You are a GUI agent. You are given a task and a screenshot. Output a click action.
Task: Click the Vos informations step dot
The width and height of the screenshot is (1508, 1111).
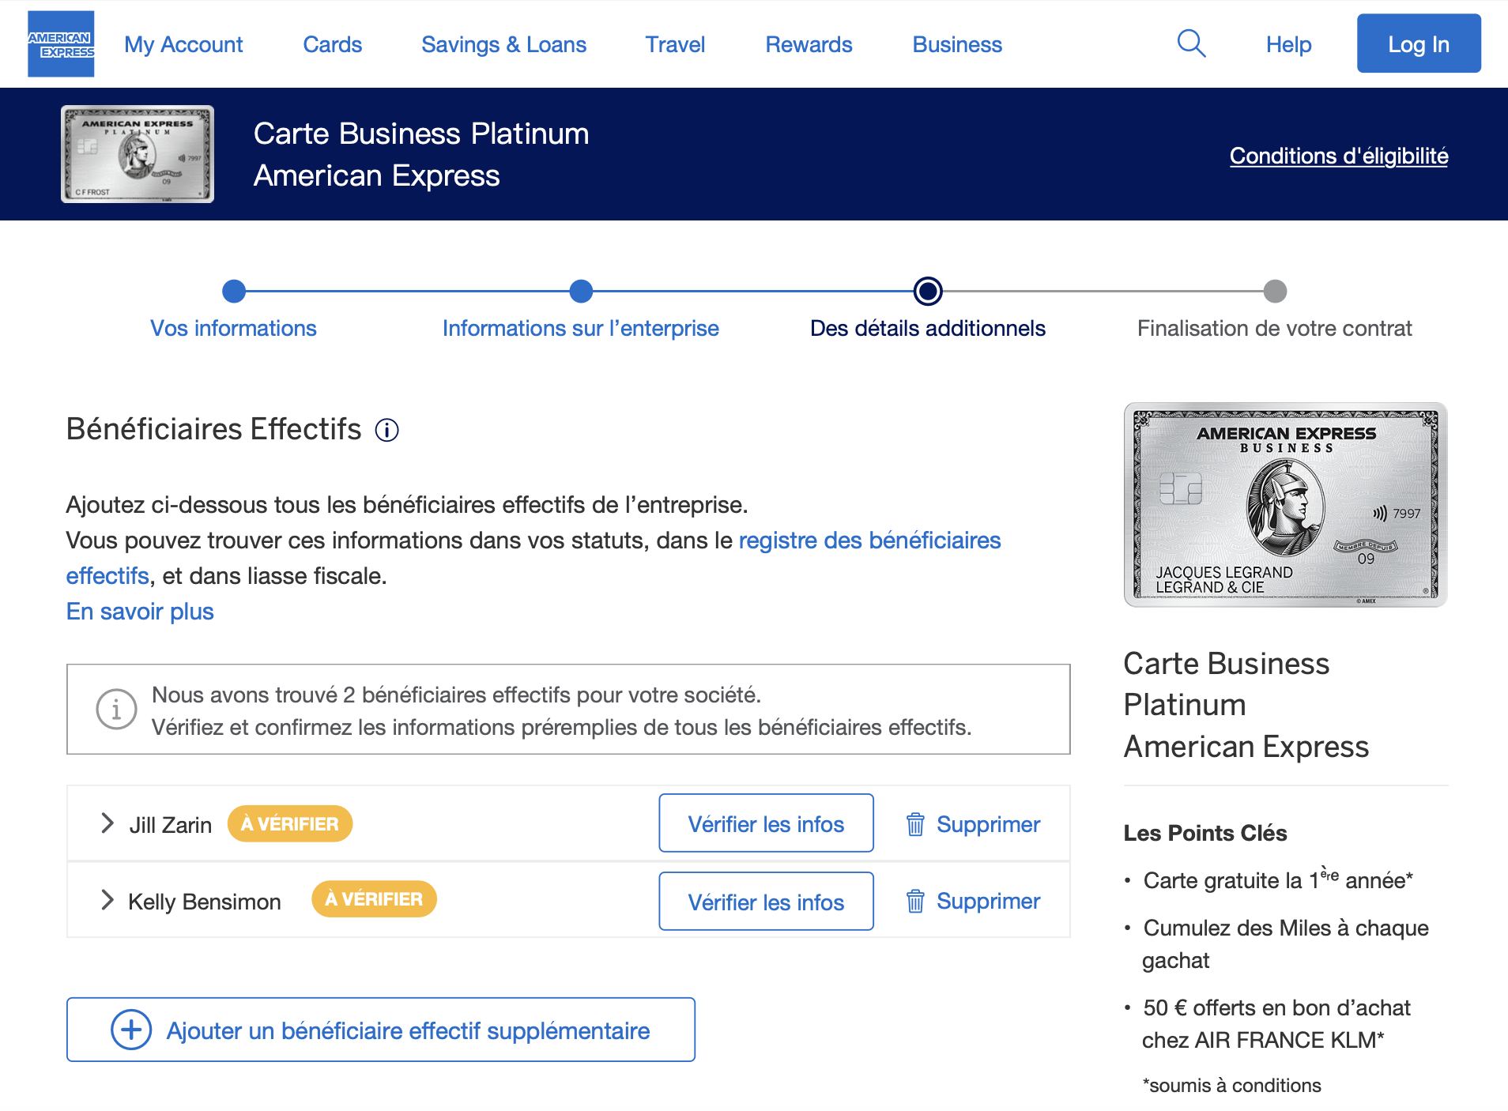coord(234,292)
